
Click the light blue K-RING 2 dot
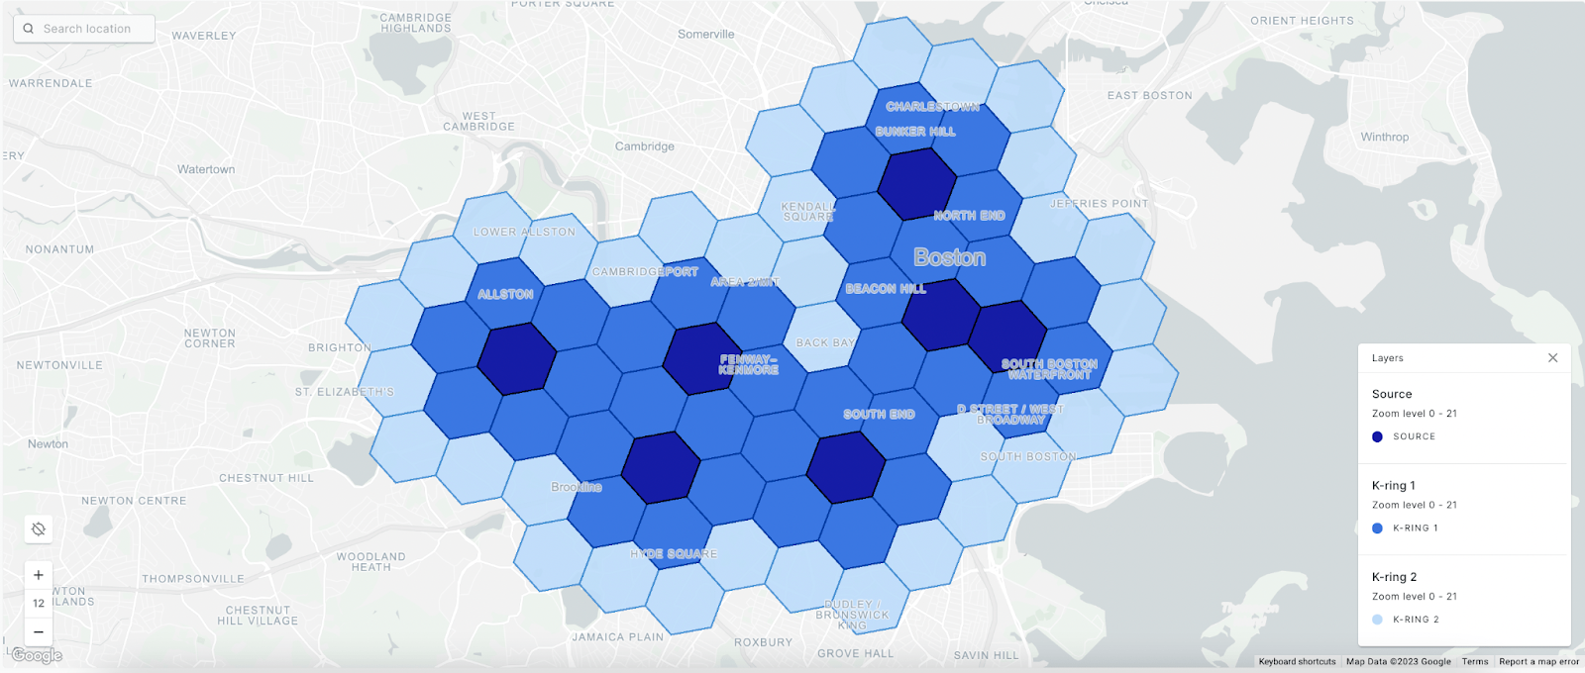[1377, 620]
